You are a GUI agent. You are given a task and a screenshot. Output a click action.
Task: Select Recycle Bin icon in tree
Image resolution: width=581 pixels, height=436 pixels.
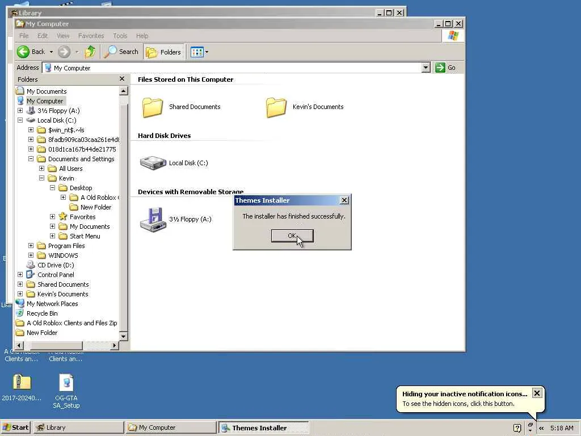pyautogui.click(x=20, y=313)
